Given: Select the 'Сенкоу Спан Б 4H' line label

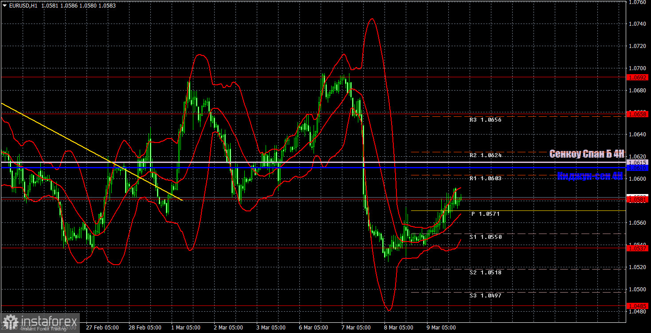Looking at the screenshot, I should [x=587, y=154].
